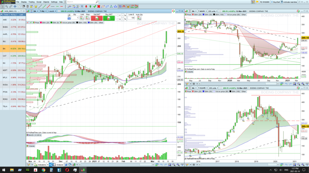
Task: Open the Display menu
Action: 24,2
